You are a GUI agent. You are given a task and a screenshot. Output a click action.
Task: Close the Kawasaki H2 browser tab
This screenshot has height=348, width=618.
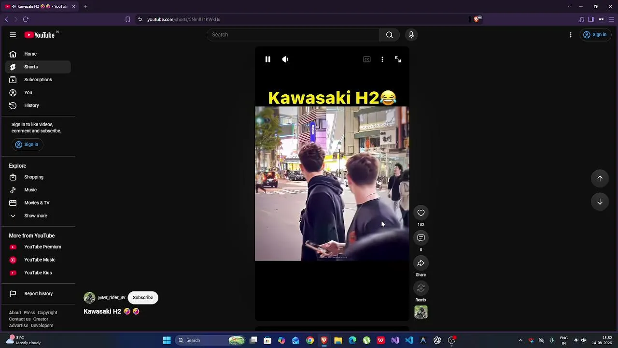73,6
